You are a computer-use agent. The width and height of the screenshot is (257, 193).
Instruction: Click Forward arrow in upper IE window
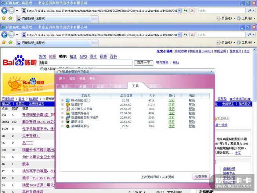pyautogui.click(x=11, y=11)
